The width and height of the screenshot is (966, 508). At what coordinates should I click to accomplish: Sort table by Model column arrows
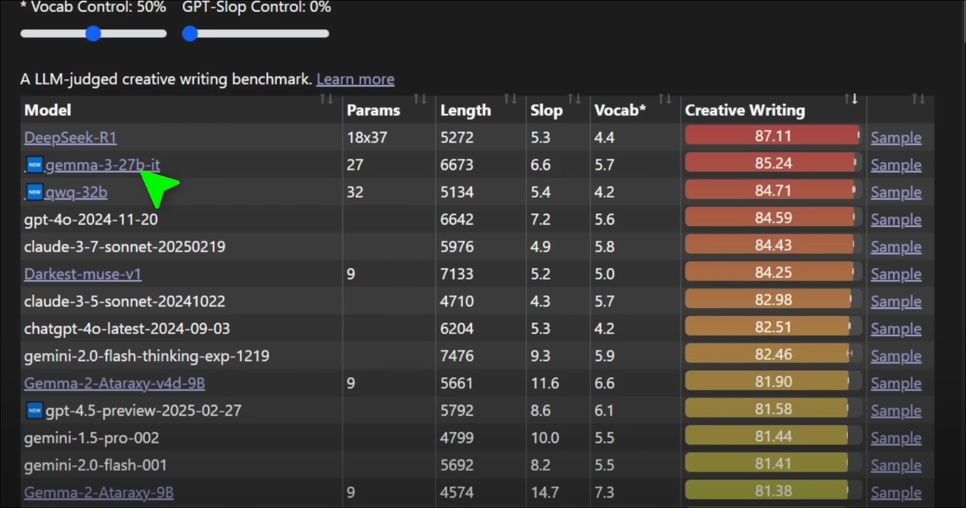[x=326, y=99]
